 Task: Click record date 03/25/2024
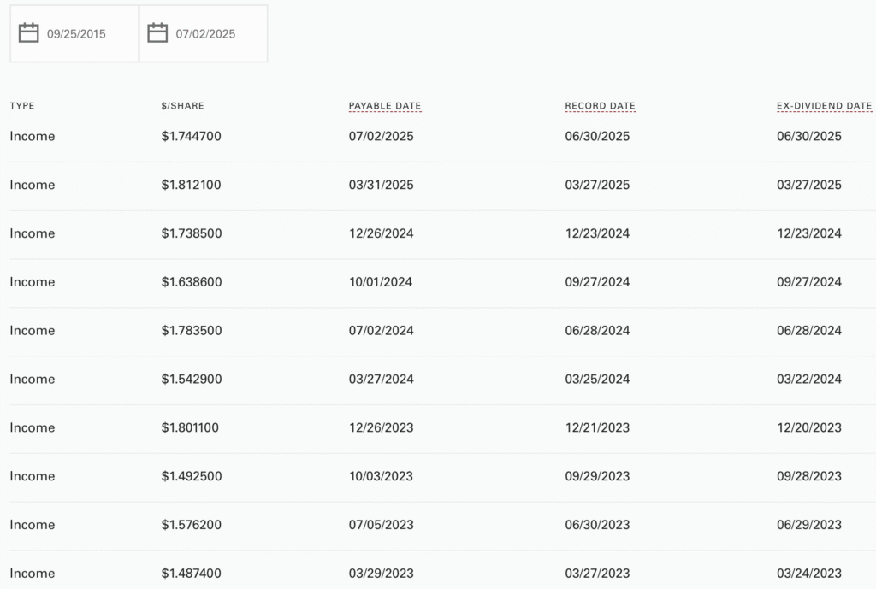pos(597,379)
